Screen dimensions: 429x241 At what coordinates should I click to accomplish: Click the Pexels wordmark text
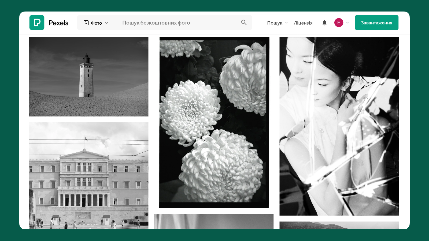(x=58, y=23)
